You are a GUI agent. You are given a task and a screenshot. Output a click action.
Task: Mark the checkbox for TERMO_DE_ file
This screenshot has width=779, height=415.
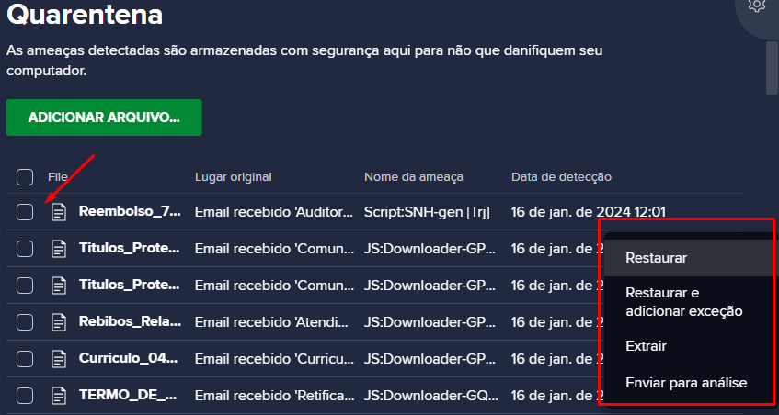click(x=25, y=396)
